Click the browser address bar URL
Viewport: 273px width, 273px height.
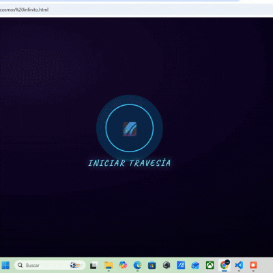(x=24, y=10)
